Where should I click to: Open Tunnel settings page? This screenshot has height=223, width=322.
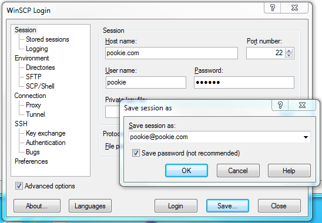point(35,114)
